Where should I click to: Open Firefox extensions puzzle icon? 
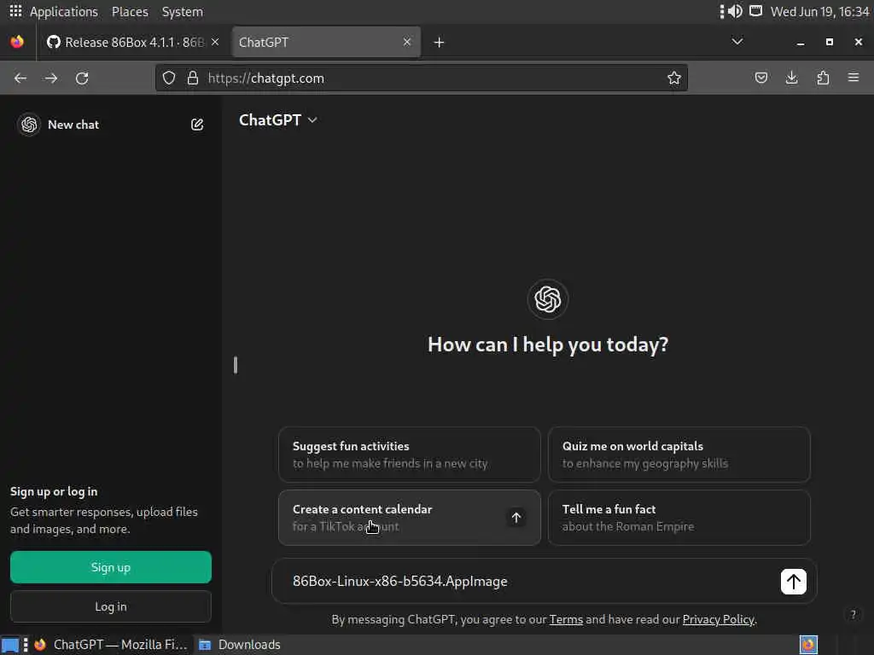pos(823,78)
